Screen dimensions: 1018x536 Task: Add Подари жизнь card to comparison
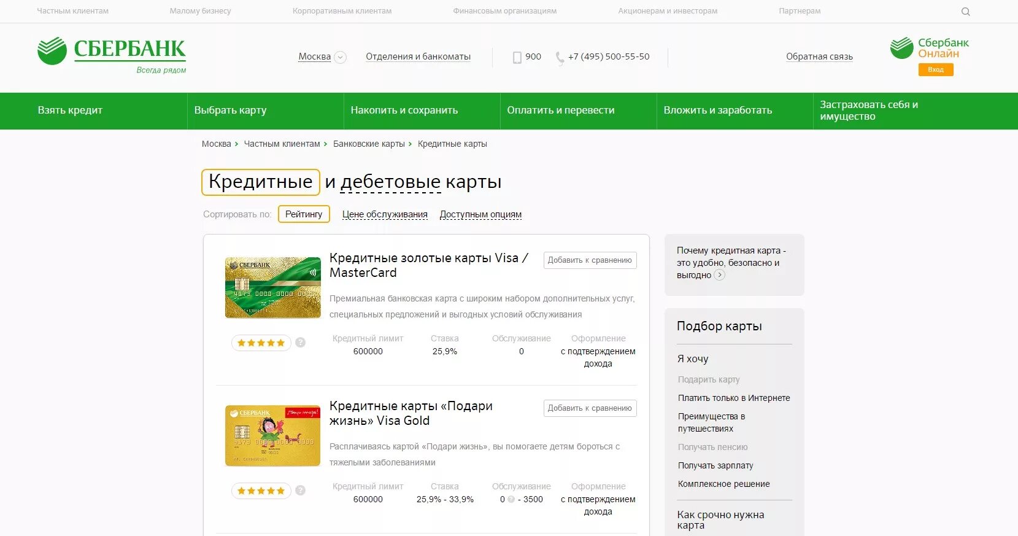coord(590,408)
